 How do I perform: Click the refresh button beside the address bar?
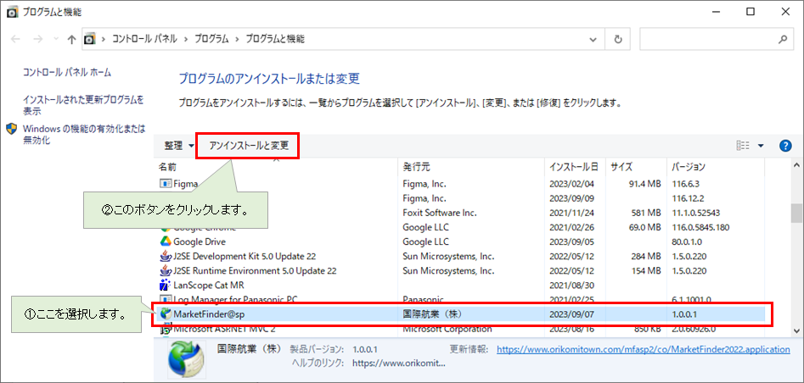[x=618, y=40]
